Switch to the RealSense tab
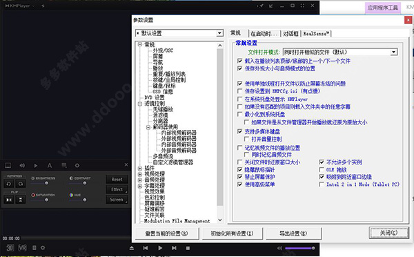This screenshot has width=414, height=257. [316, 34]
